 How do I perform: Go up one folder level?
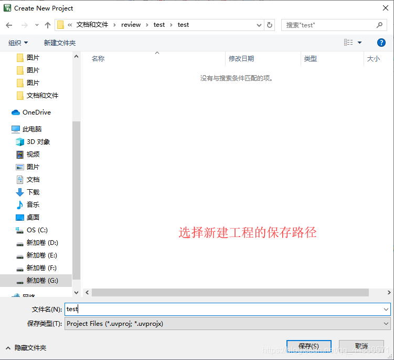[x=48, y=25]
